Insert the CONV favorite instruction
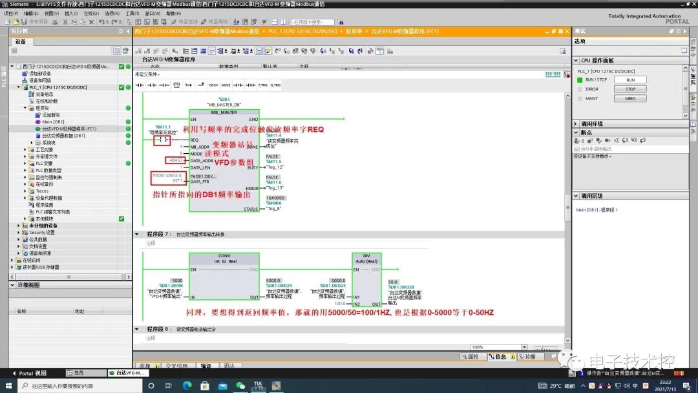Screen dimensions: 698x393 [214, 85]
